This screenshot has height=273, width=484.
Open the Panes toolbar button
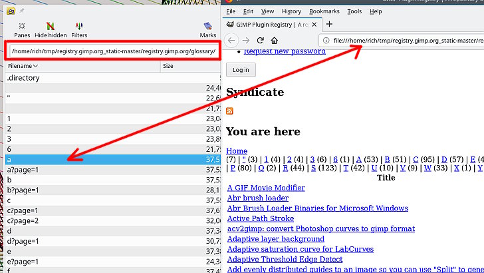pos(22,30)
